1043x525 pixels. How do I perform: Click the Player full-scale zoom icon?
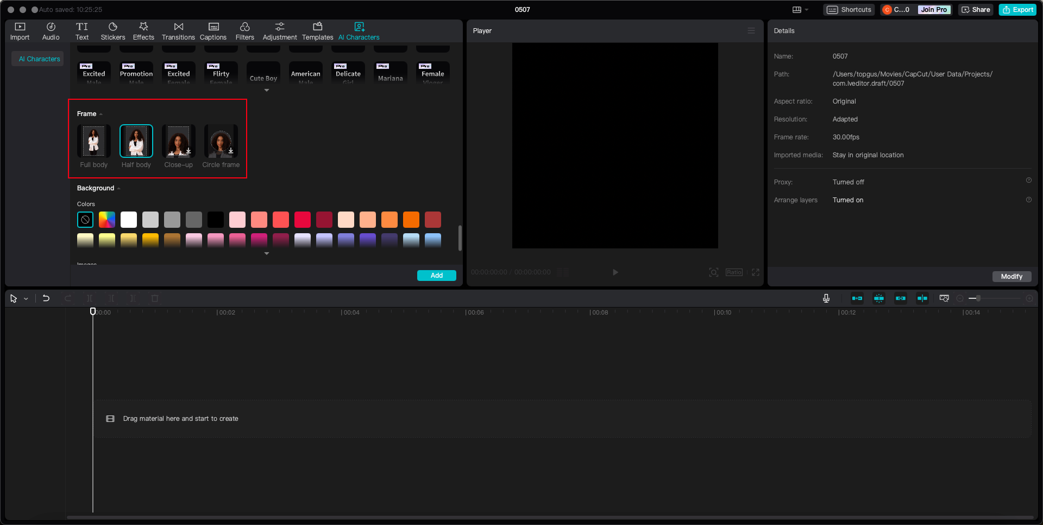714,272
